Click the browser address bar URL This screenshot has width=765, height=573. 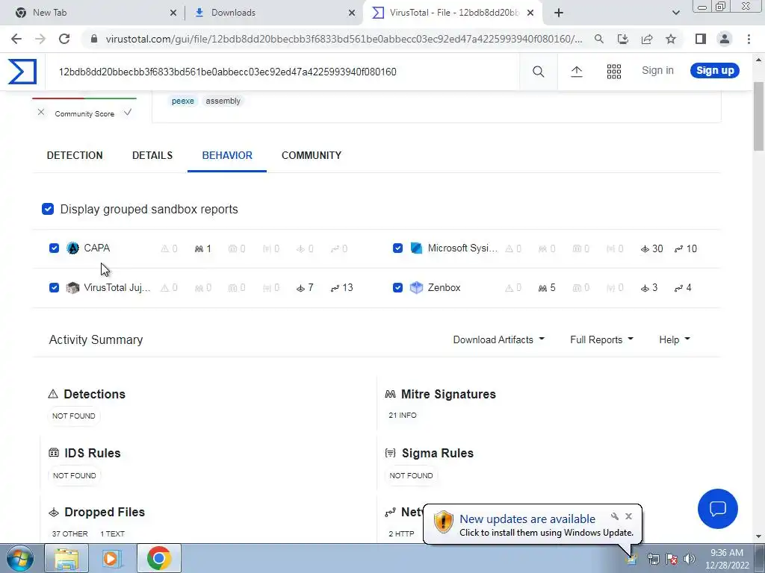[x=344, y=39]
